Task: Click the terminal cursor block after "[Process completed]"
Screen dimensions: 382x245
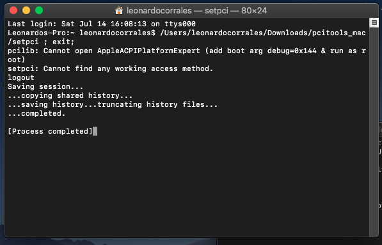Action: (95, 131)
